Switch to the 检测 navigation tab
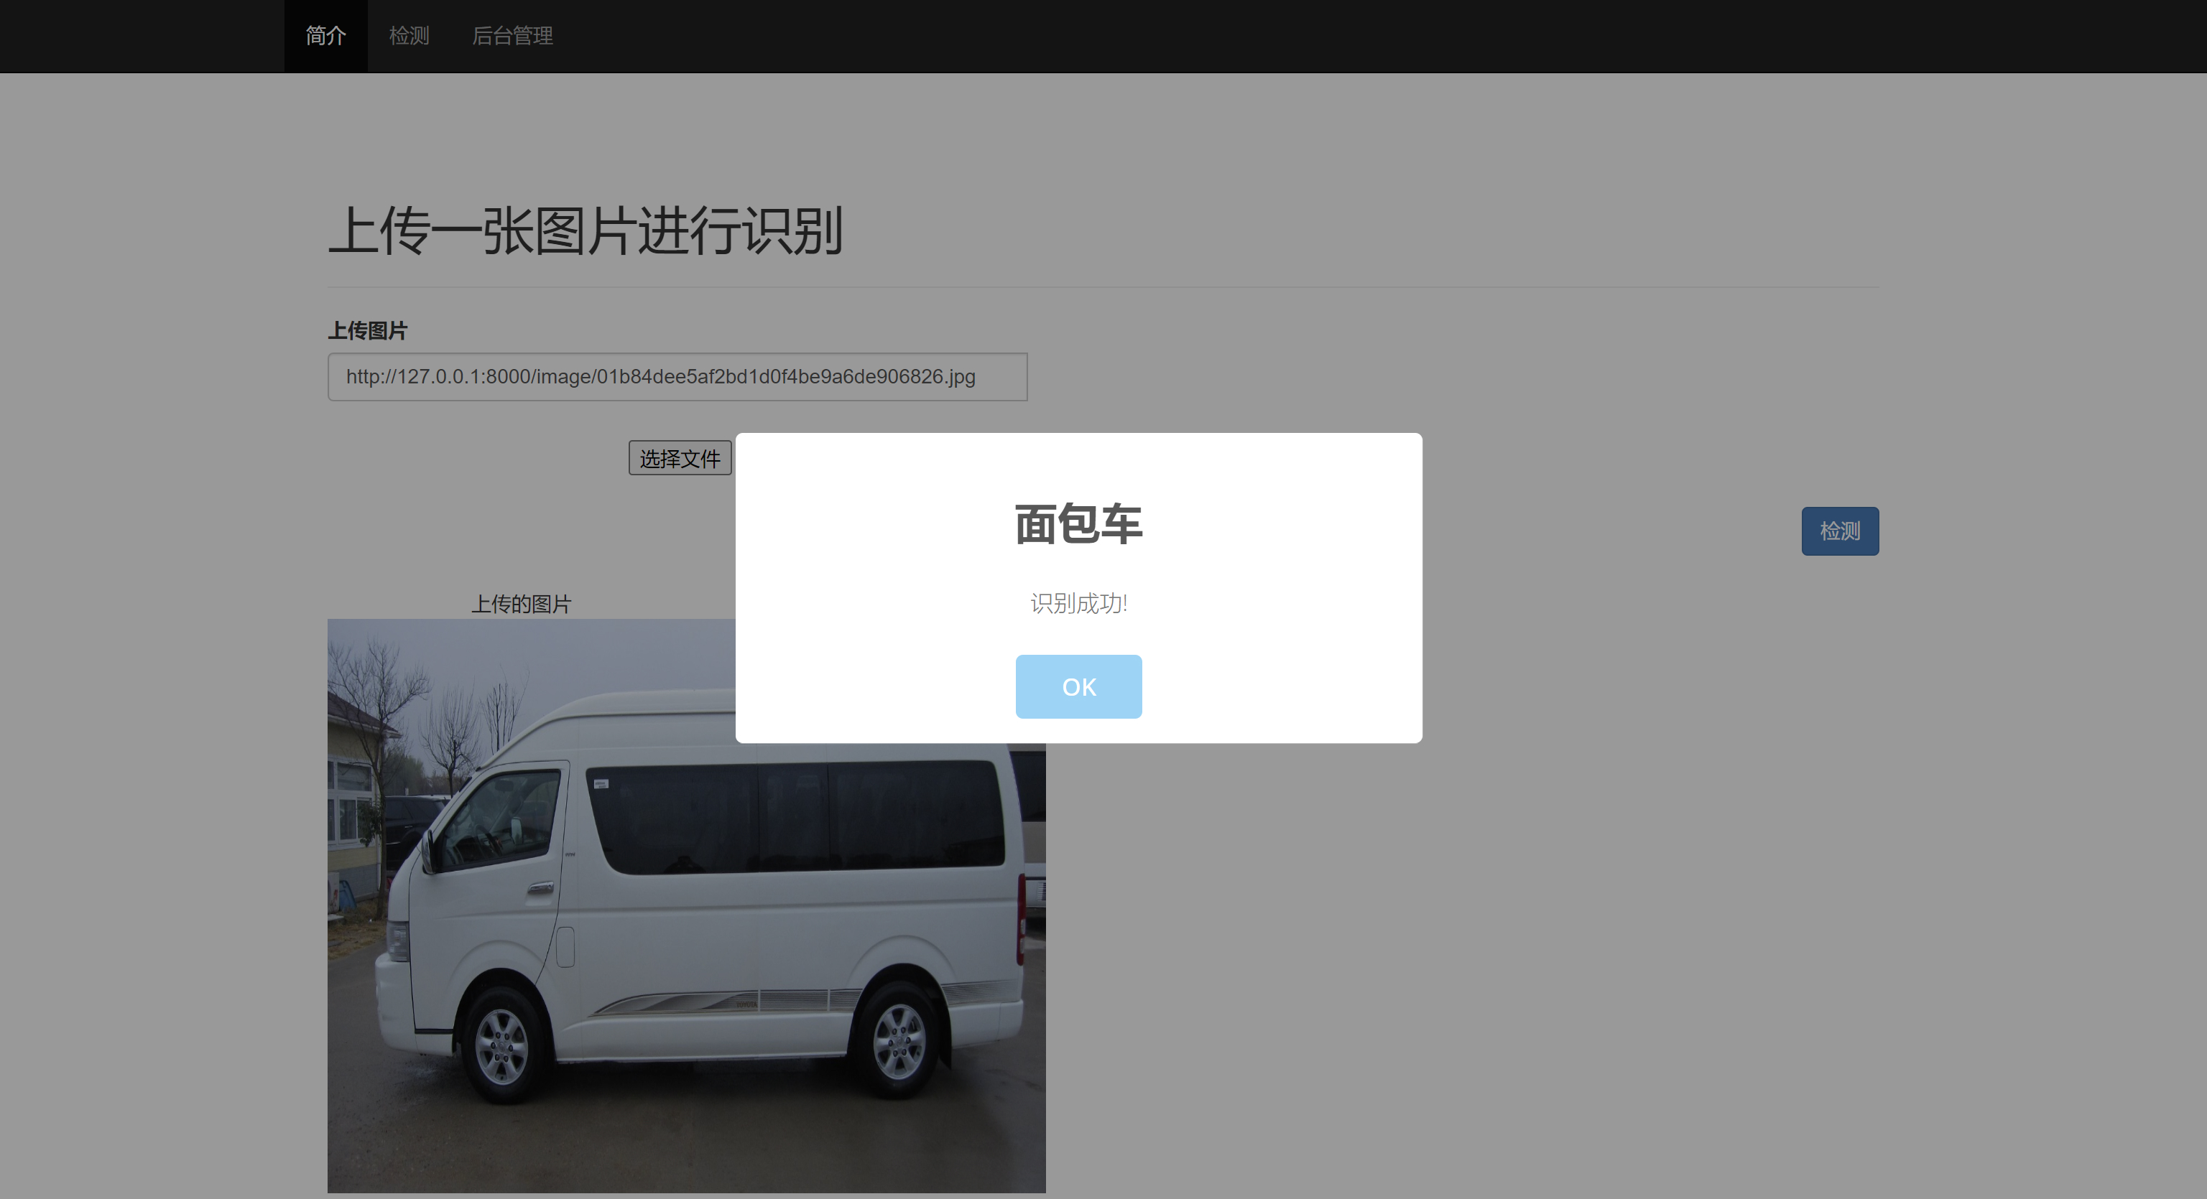Screen dimensions: 2207x1199 click(x=409, y=36)
